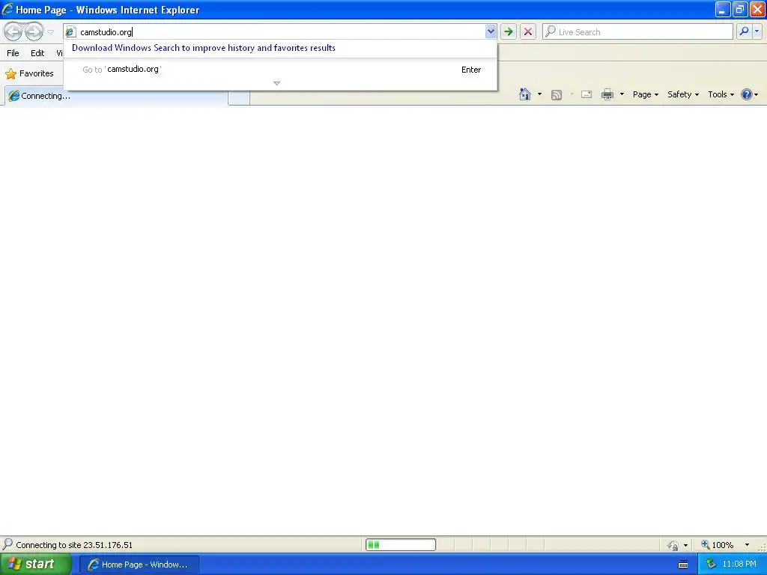This screenshot has height=575, width=767.
Task: Open the Print options dropdown arrow
Action: tap(622, 94)
